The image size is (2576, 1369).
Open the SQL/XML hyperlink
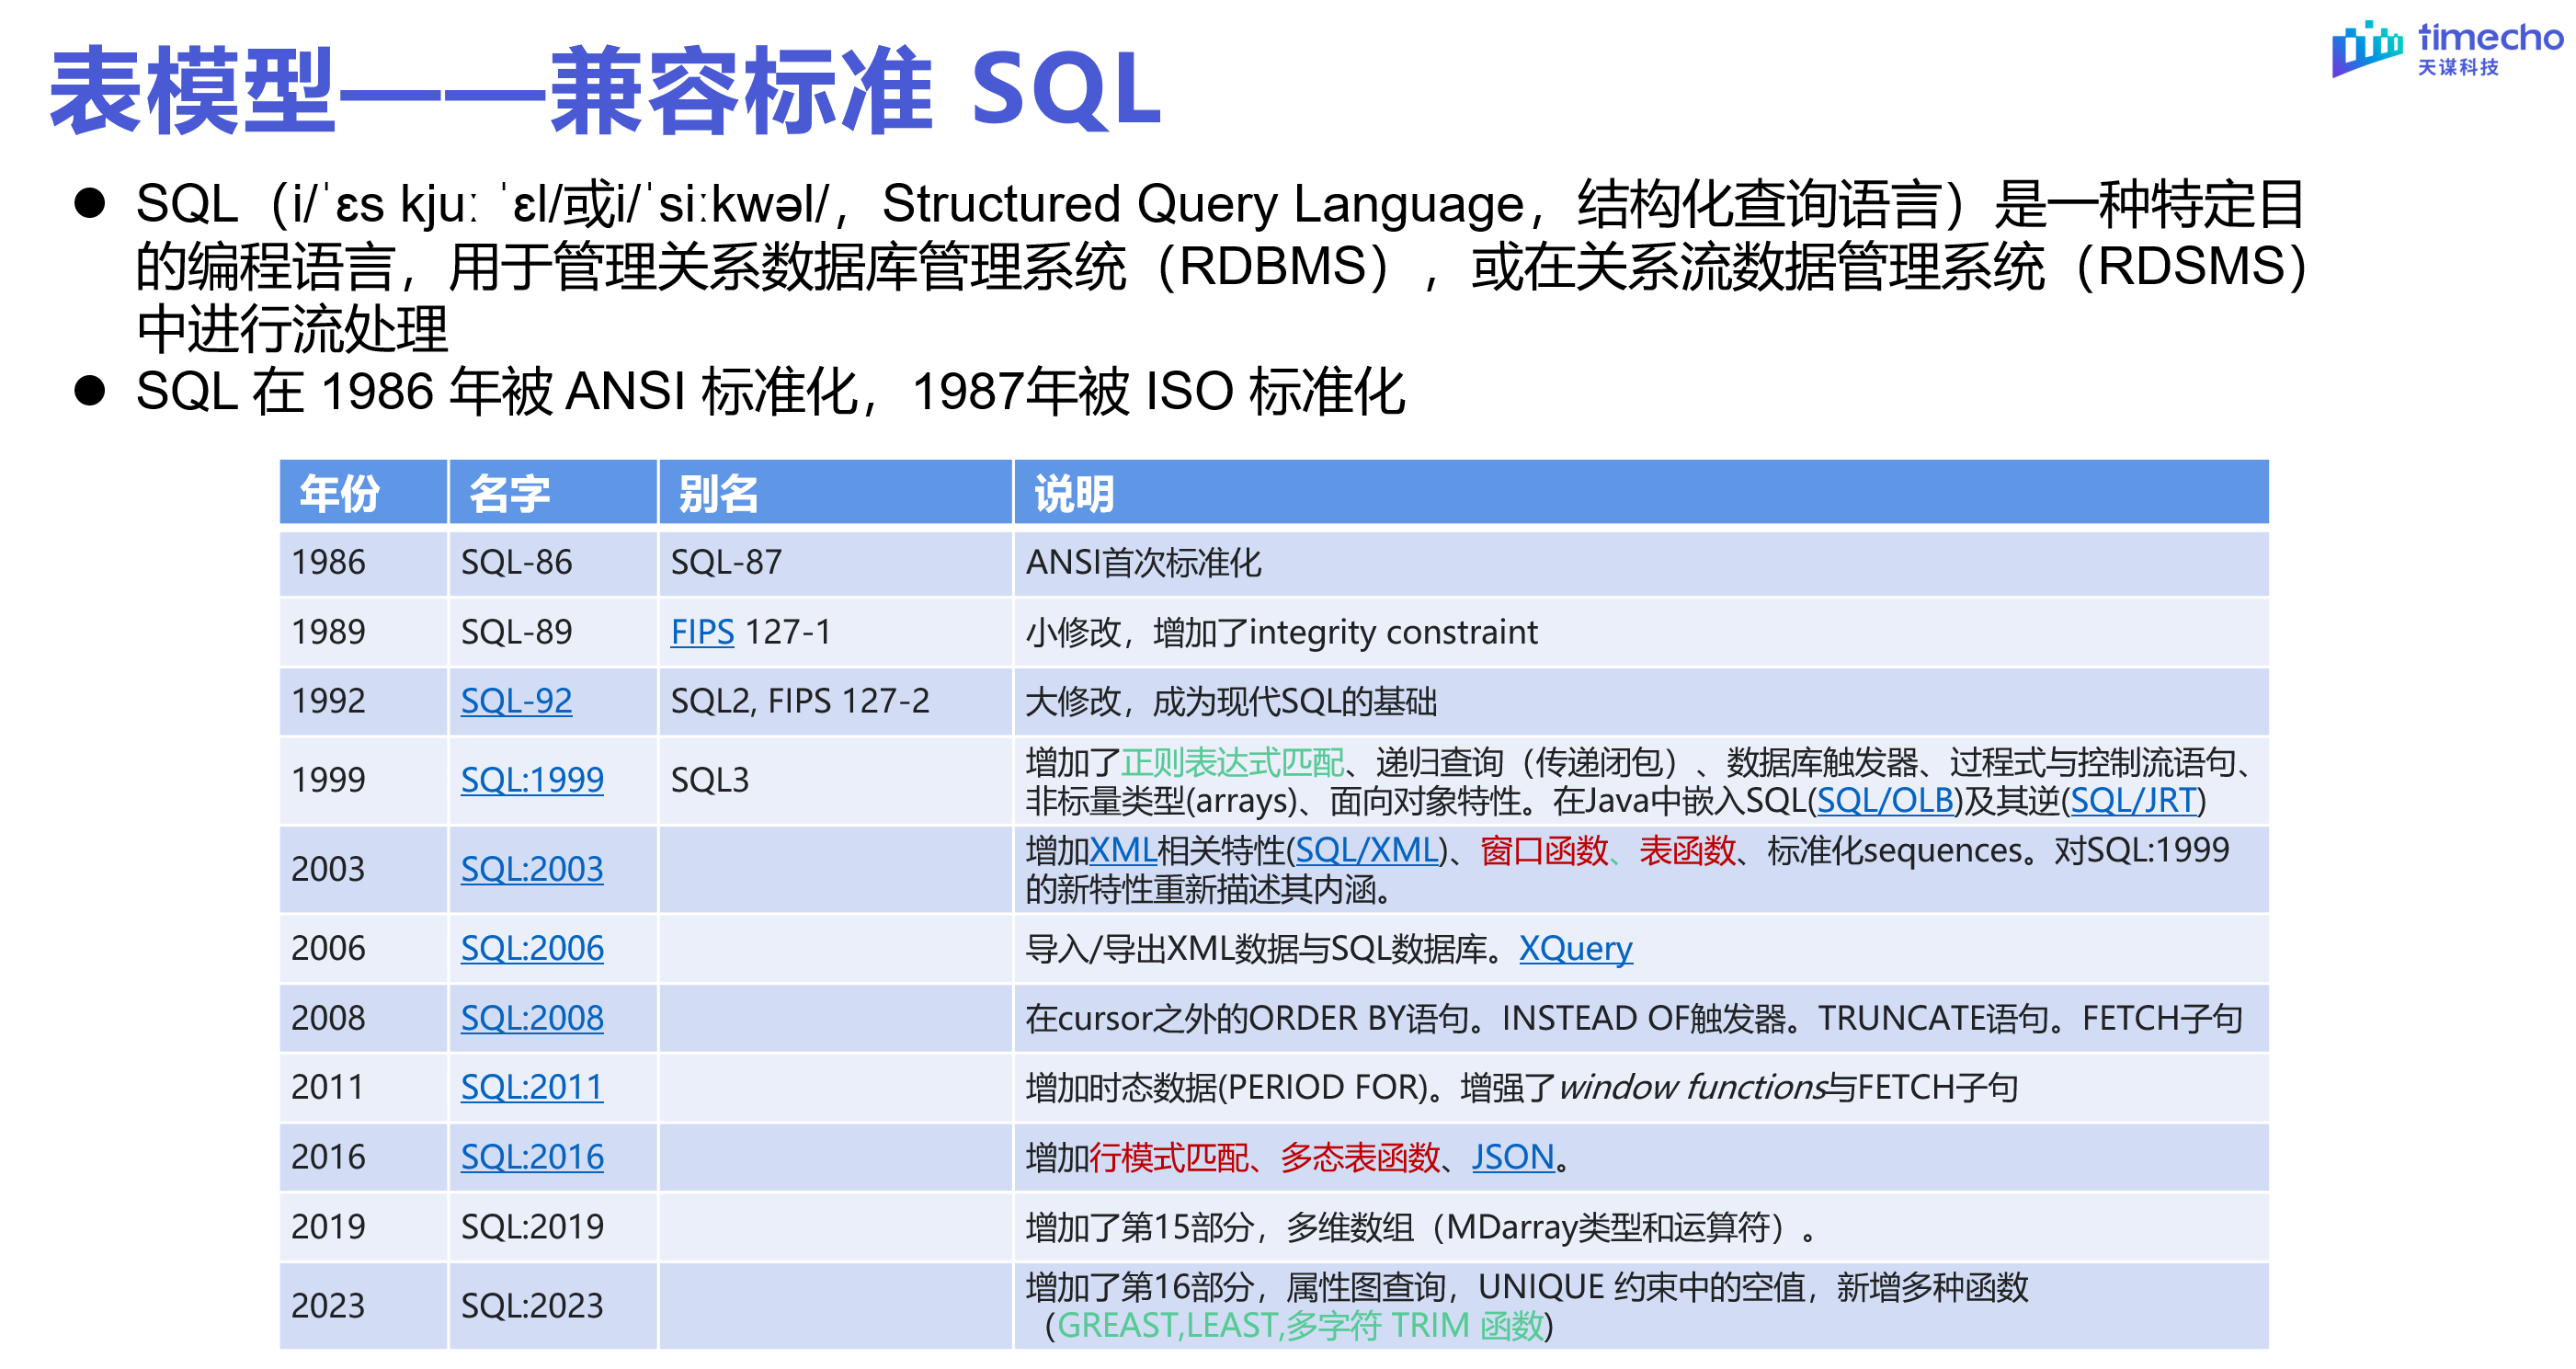coord(1367,851)
